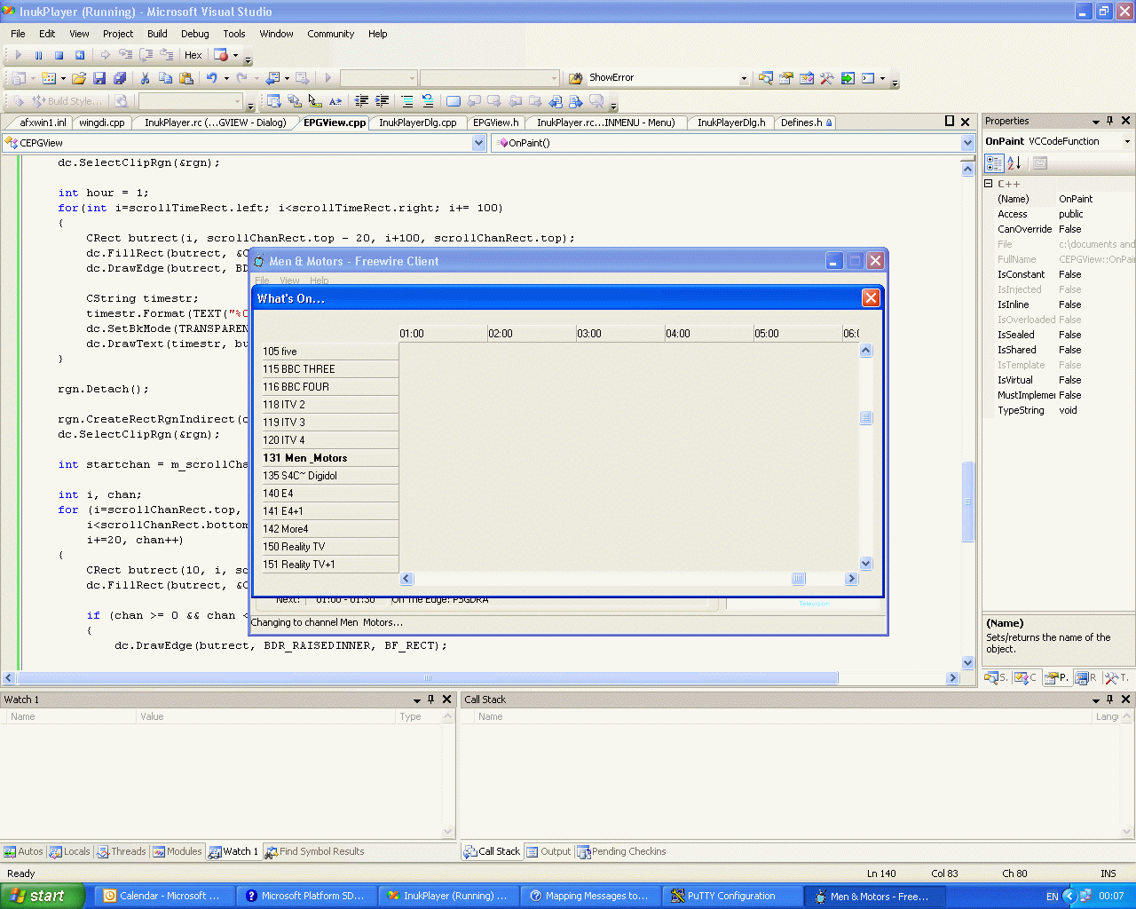
Task: Switch to the EPGView.h tab
Action: point(495,123)
